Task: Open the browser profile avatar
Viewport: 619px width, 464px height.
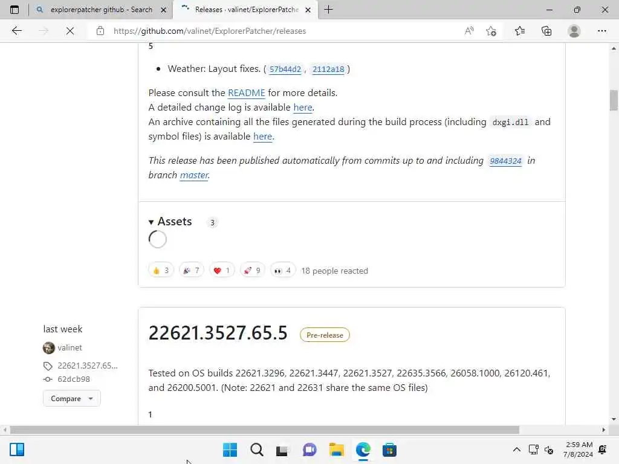Action: pyautogui.click(x=574, y=31)
